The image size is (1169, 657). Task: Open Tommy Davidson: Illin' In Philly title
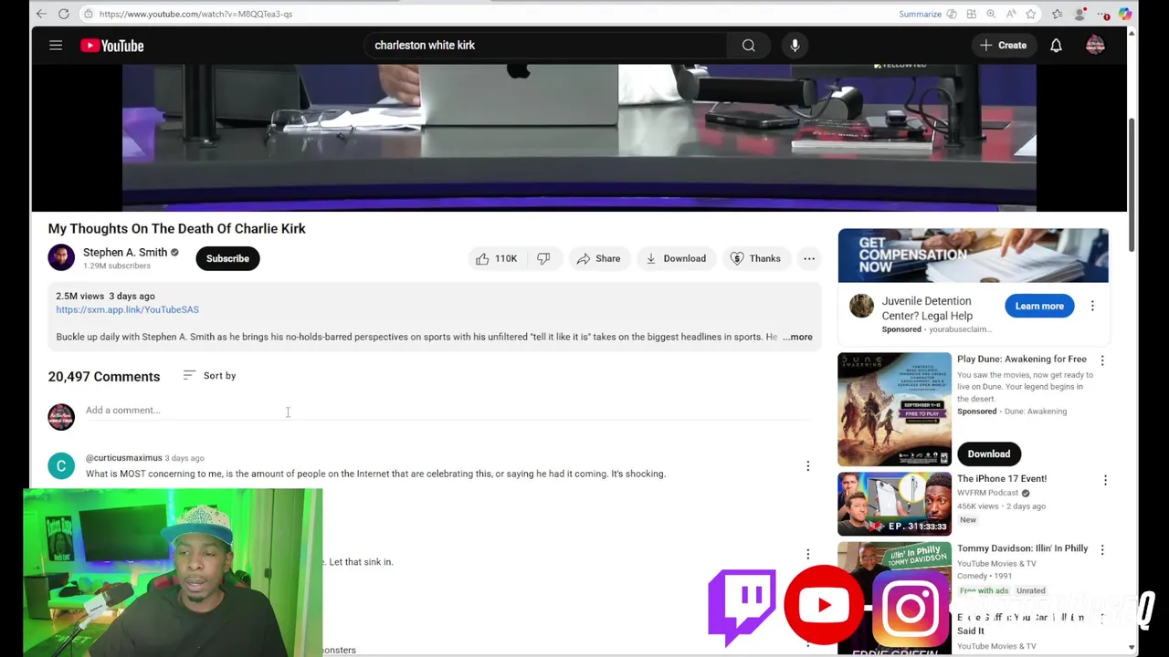click(x=1022, y=548)
